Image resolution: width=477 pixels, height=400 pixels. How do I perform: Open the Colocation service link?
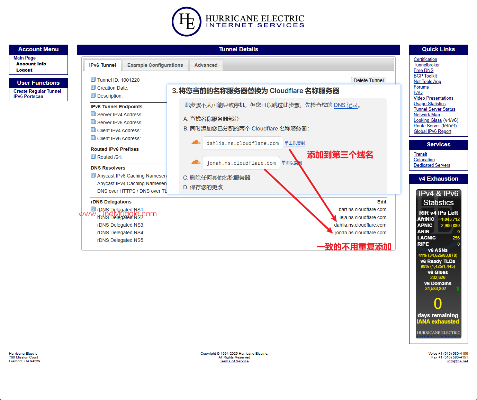pyautogui.click(x=424, y=160)
